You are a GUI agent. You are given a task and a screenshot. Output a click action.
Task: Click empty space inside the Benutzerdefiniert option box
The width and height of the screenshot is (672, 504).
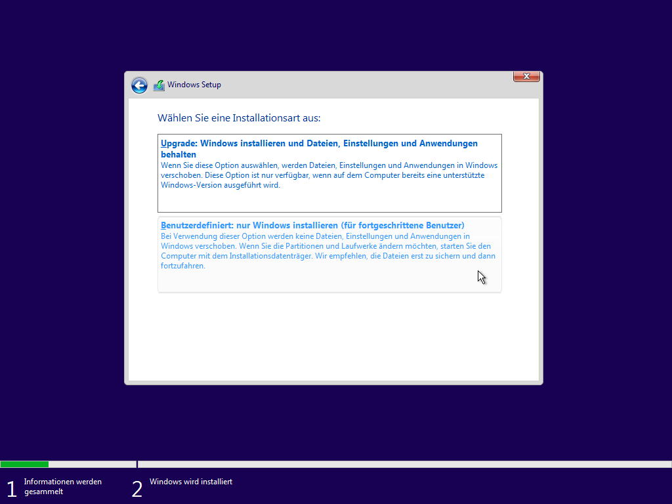(x=329, y=282)
